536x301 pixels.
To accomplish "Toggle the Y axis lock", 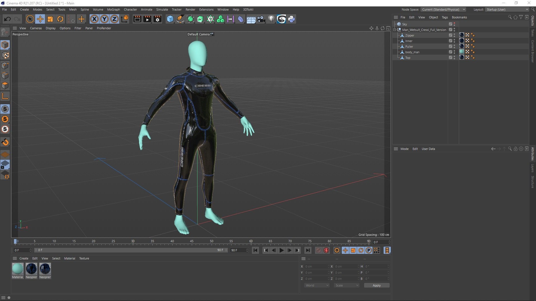I will (104, 19).
